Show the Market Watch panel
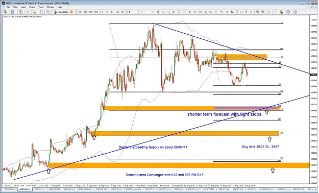The height and width of the screenshot is (193, 319). [x=20, y=12]
